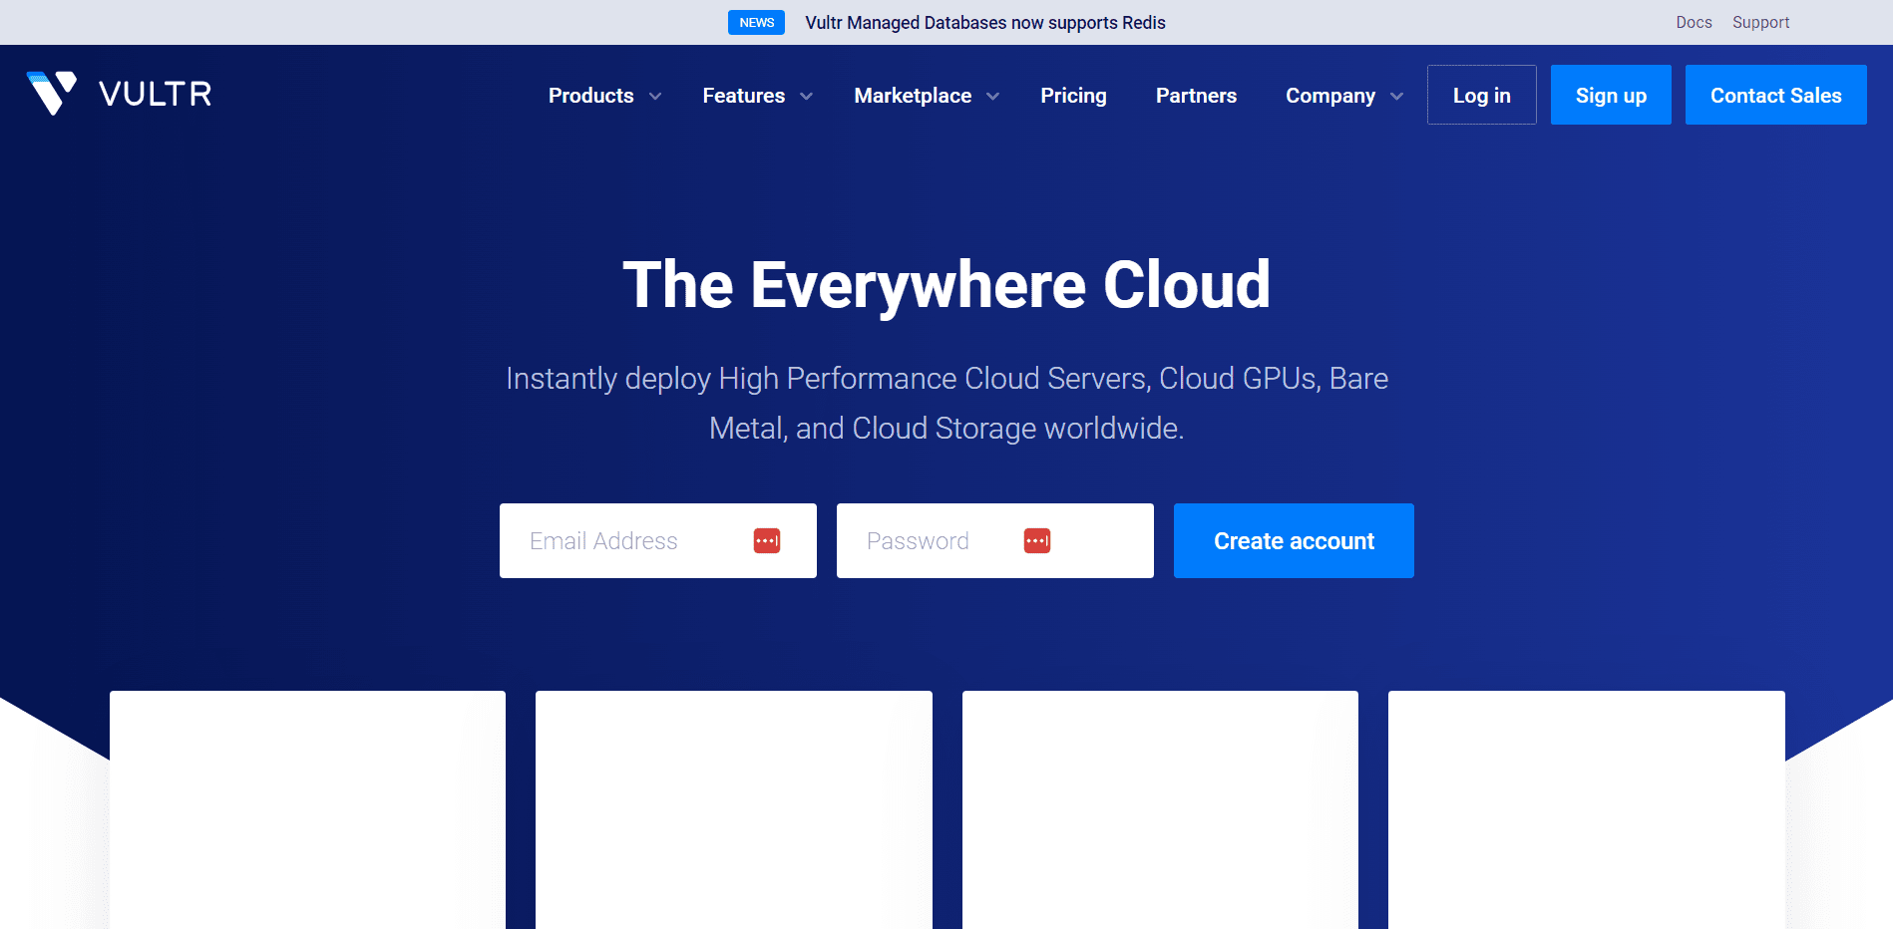This screenshot has width=1893, height=929.
Task: Click the Contact Sales button
Action: (x=1775, y=95)
